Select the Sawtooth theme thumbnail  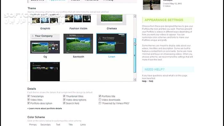78,44
